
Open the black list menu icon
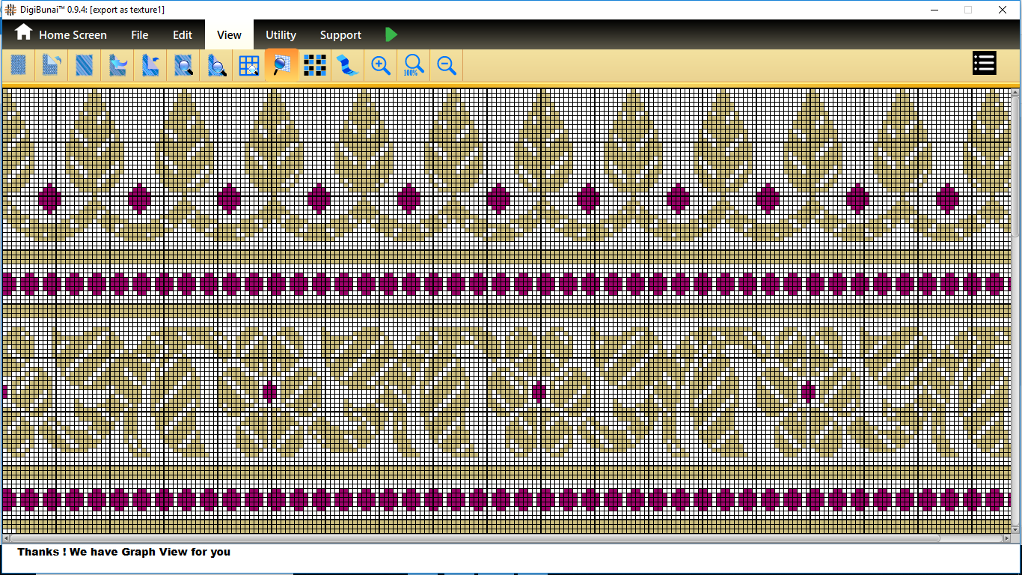[x=984, y=64]
